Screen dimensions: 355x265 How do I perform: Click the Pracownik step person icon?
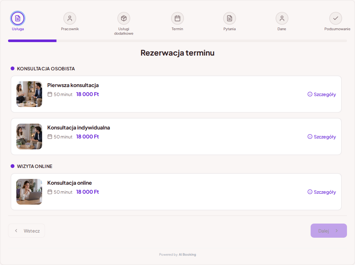point(70,18)
